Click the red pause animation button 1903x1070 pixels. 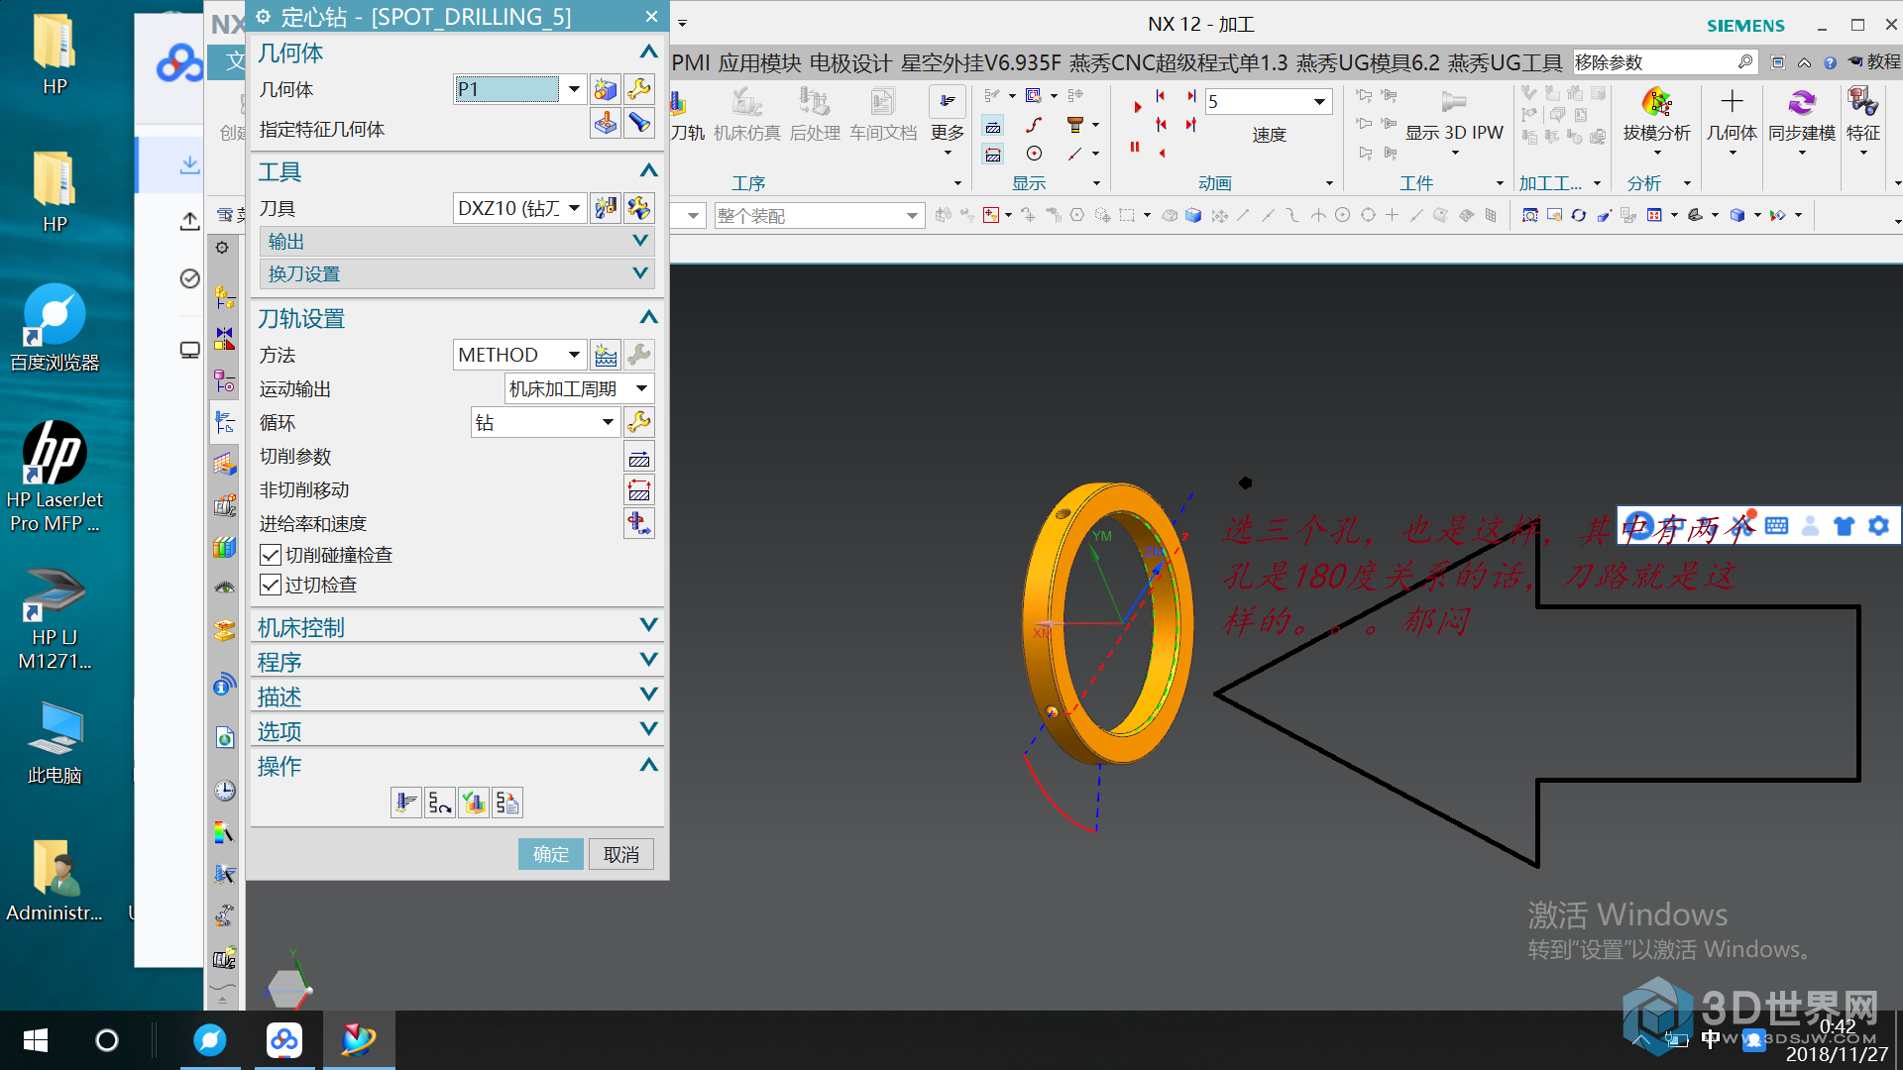[1135, 147]
